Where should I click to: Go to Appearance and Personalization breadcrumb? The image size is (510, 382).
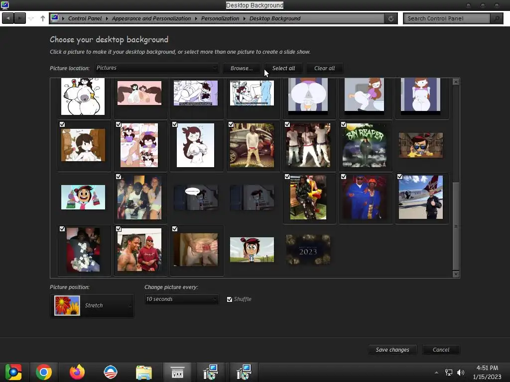151,18
